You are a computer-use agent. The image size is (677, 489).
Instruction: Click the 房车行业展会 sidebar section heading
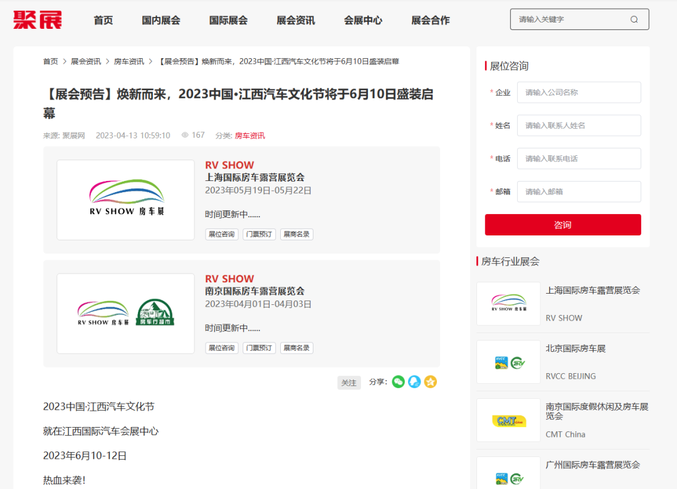[510, 261]
